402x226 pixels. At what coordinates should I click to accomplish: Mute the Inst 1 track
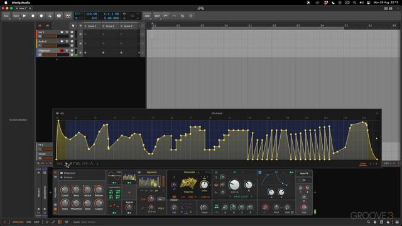tap(72, 32)
